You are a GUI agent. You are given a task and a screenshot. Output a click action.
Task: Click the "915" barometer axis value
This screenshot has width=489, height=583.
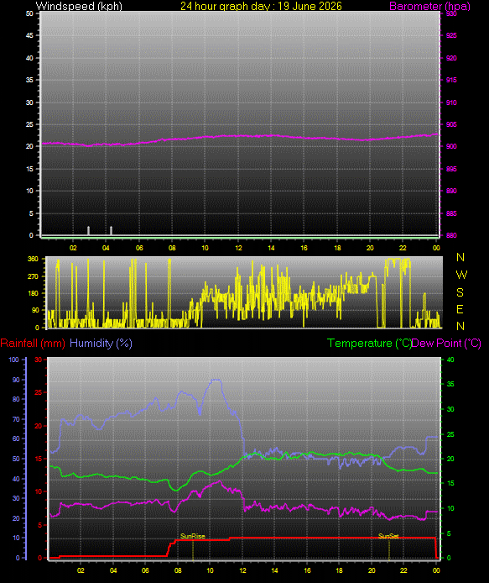pyautogui.click(x=451, y=80)
